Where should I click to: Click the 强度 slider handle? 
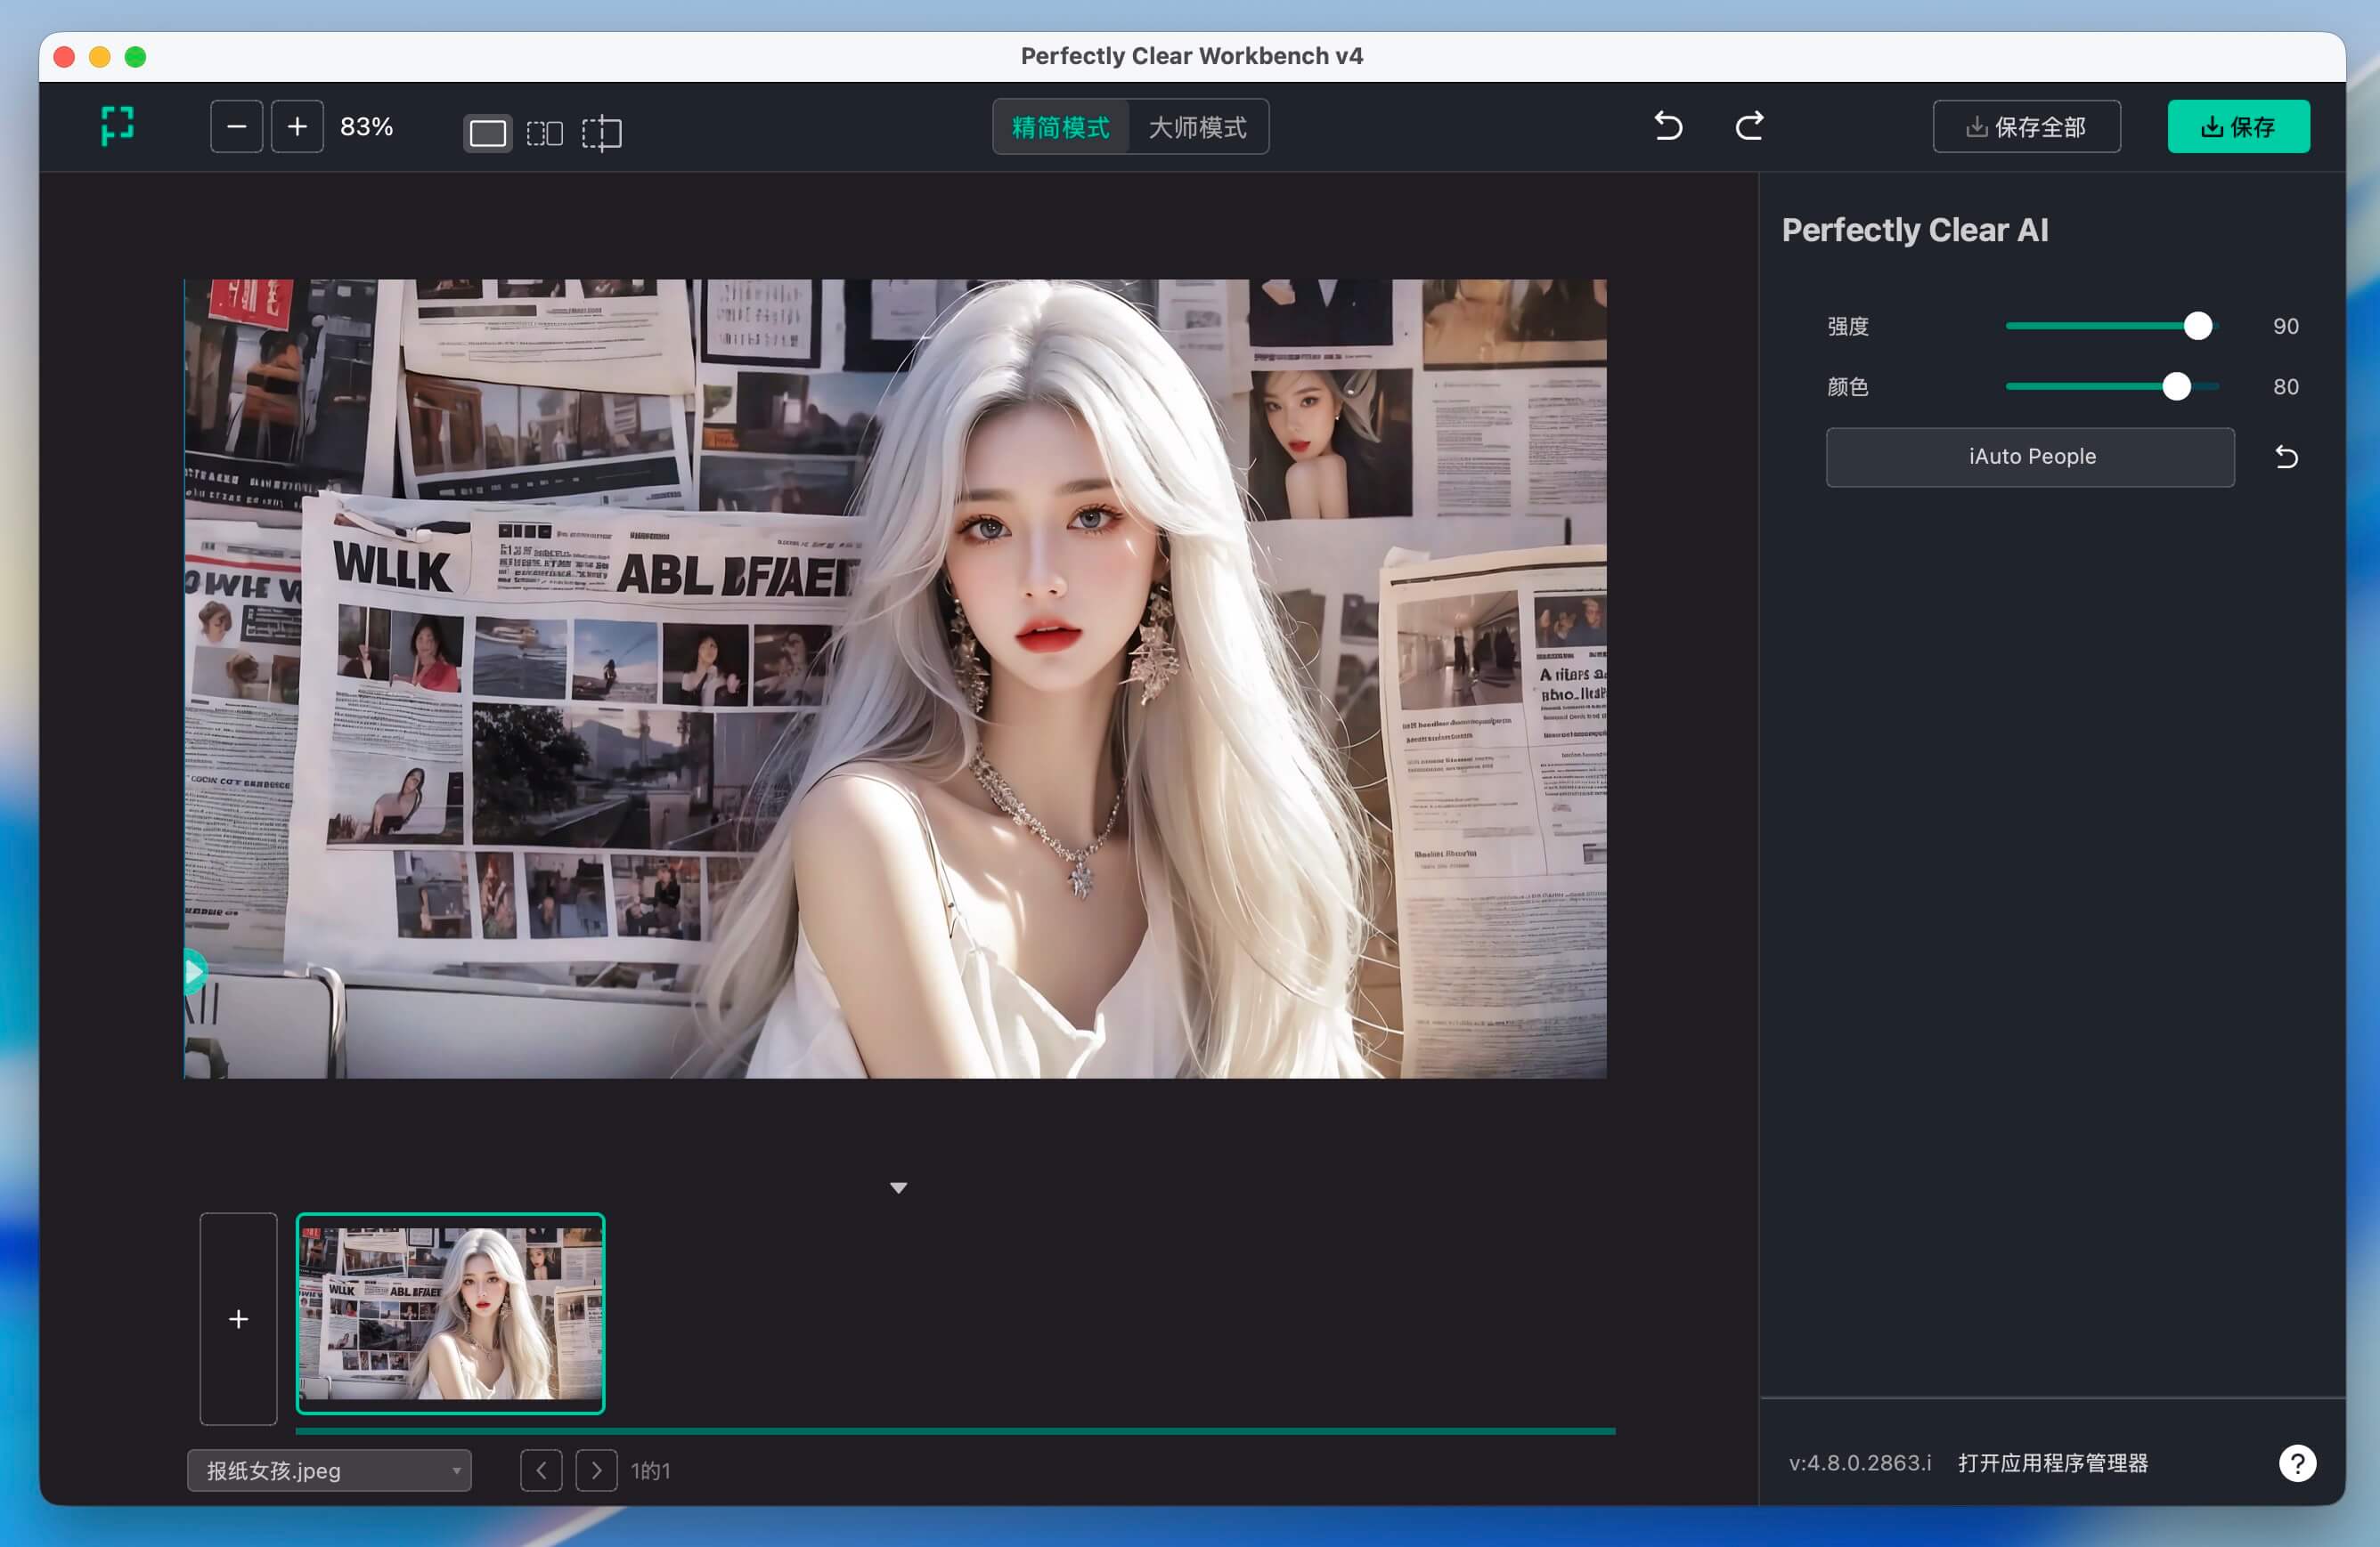coord(2197,327)
